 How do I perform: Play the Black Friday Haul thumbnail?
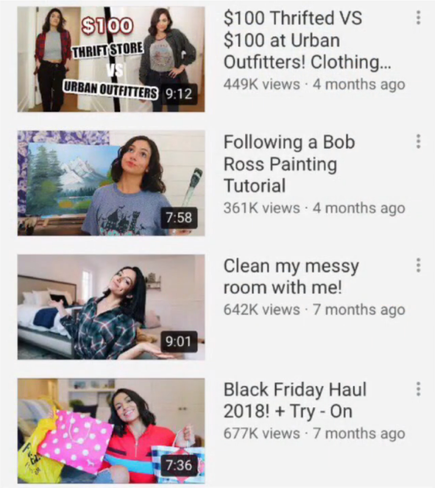(x=111, y=431)
